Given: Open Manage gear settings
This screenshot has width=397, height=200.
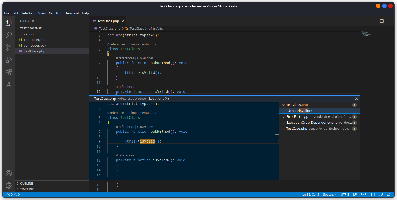Looking at the screenshot, I should [x=9, y=185].
